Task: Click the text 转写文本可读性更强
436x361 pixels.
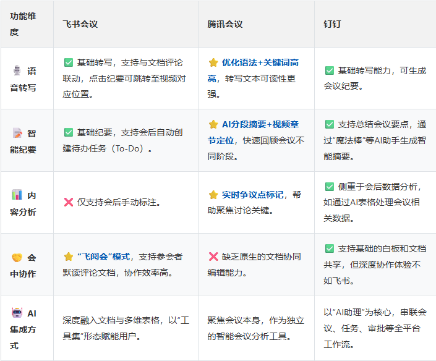Action: pyautogui.click(x=251, y=87)
